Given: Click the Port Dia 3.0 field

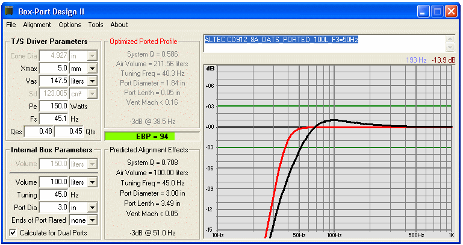Looking at the screenshot, I should [54, 208].
